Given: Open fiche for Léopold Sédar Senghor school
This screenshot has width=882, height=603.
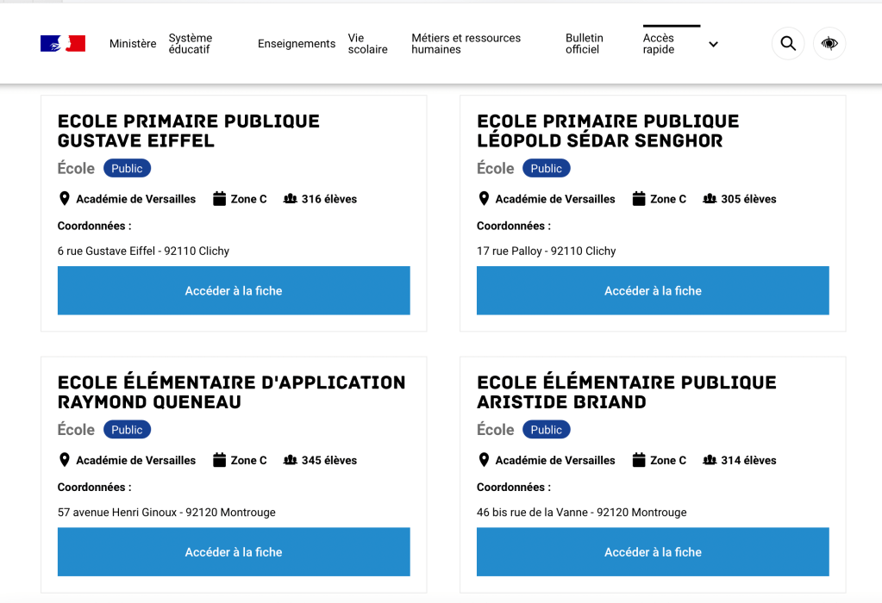Looking at the screenshot, I should tap(653, 291).
